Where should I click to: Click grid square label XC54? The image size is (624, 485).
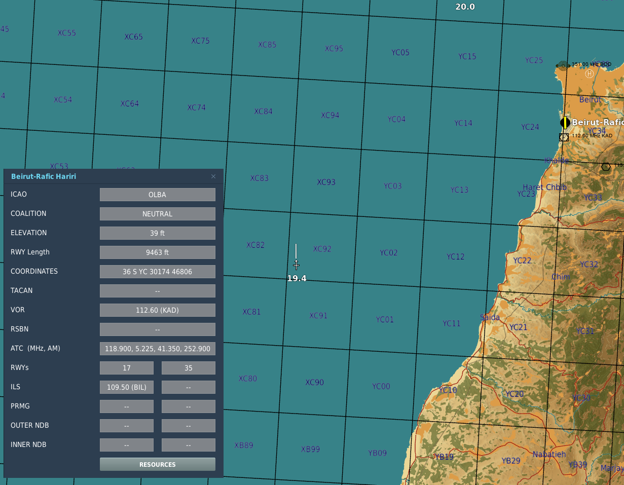(x=63, y=99)
